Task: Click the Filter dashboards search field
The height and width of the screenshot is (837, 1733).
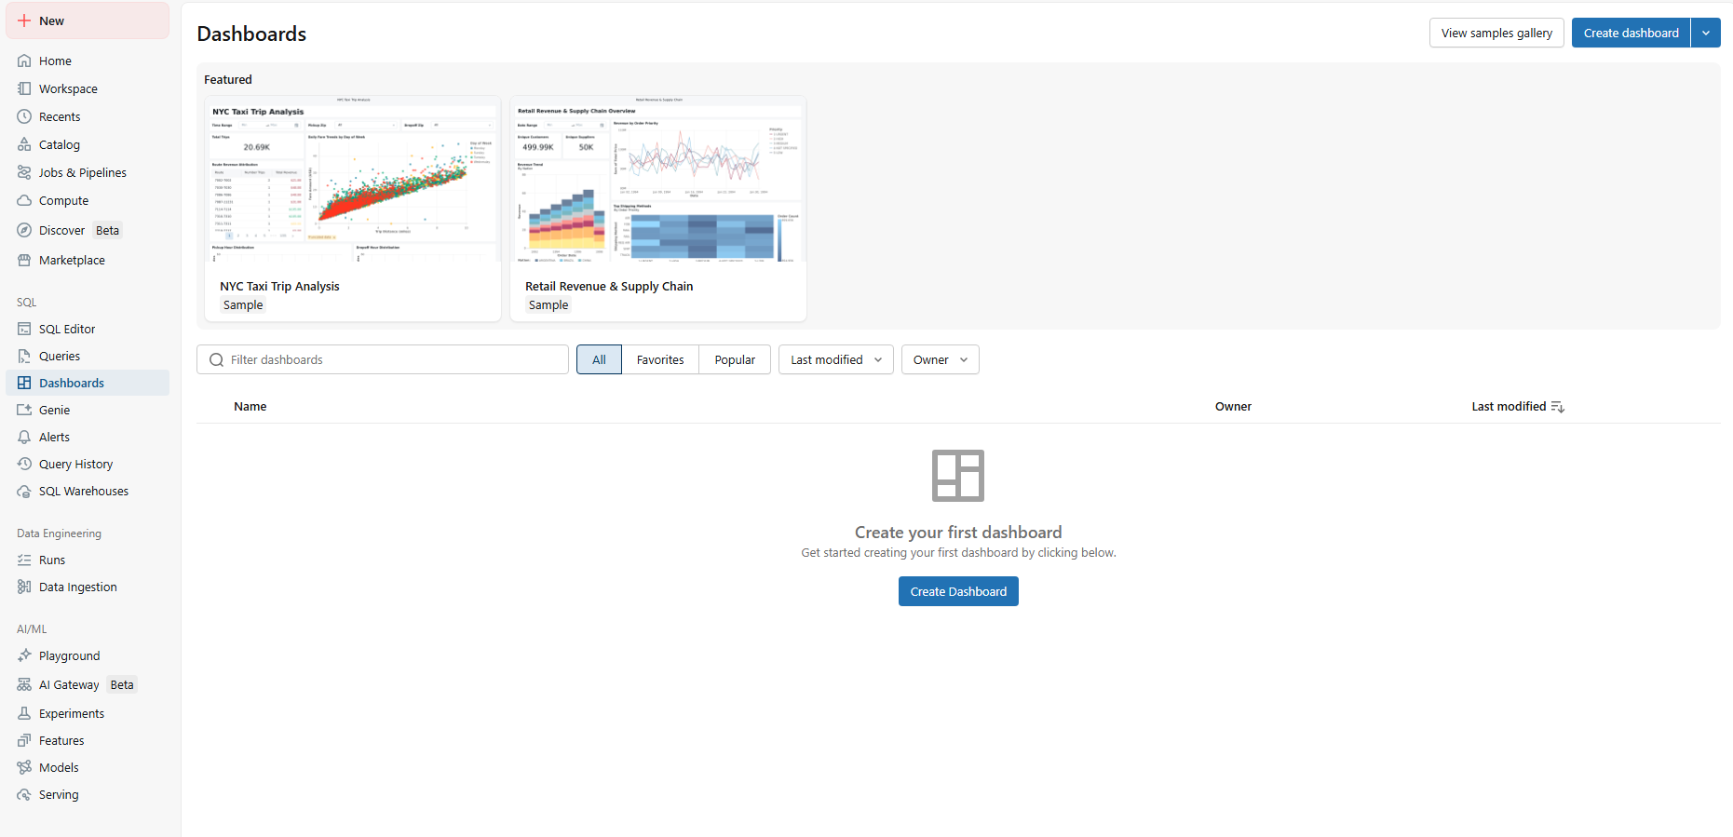Action: click(383, 359)
